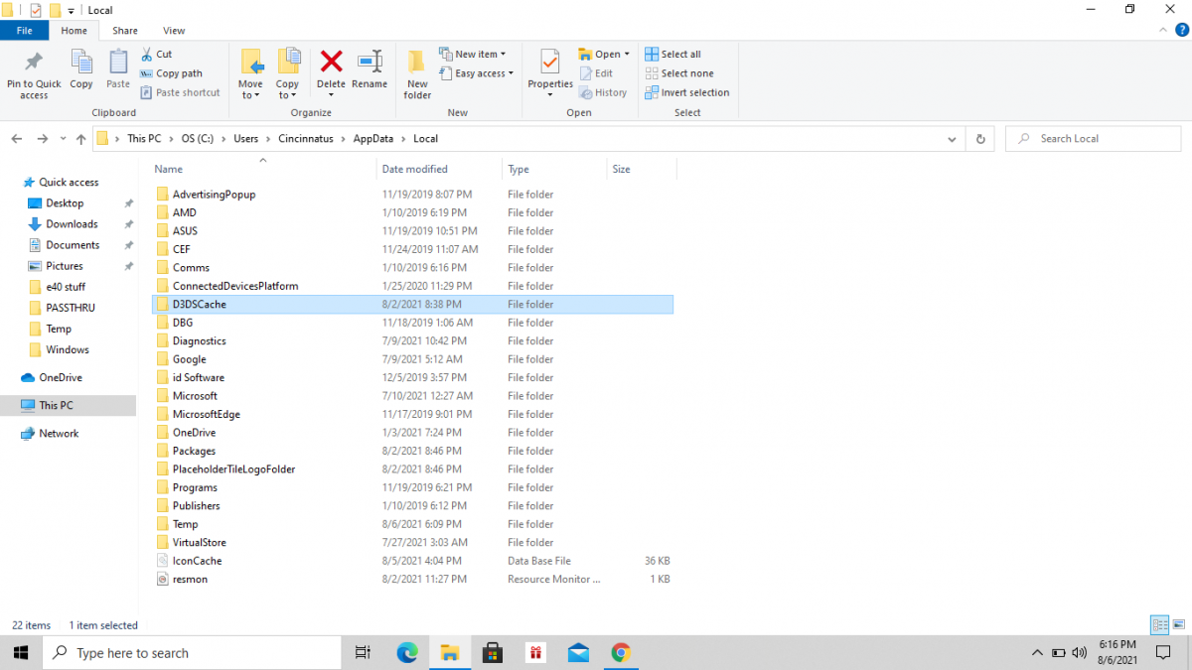Select the resmon file
Screen dimensions: 1192x670
[412, 579]
